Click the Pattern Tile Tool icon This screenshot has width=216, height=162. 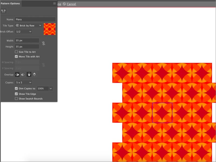tap(4, 11)
